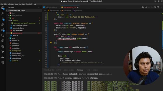This screenshot has height=91, width=163.
Task: Open the Docker whale activity bar icon
Action: point(3,57)
